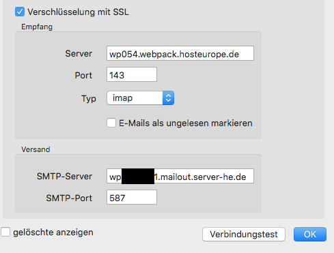Focus the Empfang Server hostname field
Image resolution: width=334 pixels, height=253 pixels.
180,53
